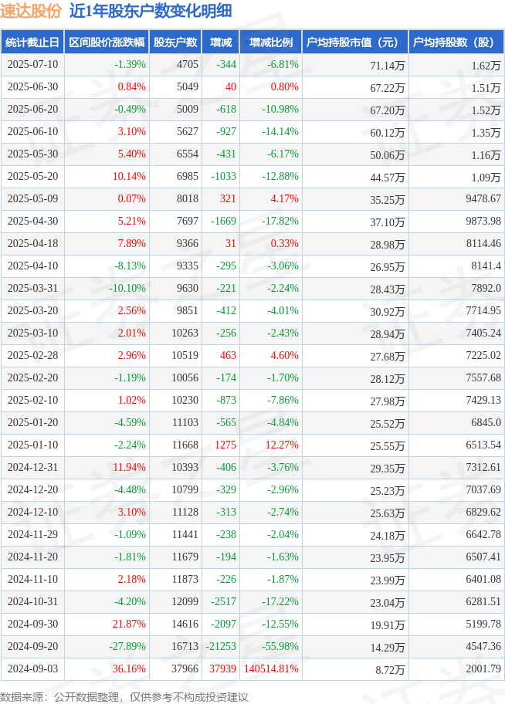The image size is (505, 704).
Task: Click the change ratio -14.14%
Action: pos(280,131)
